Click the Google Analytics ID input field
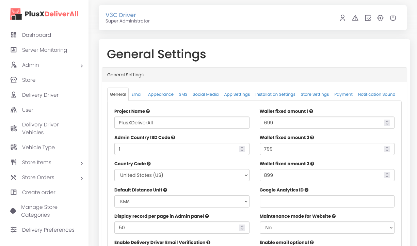 click(327, 201)
